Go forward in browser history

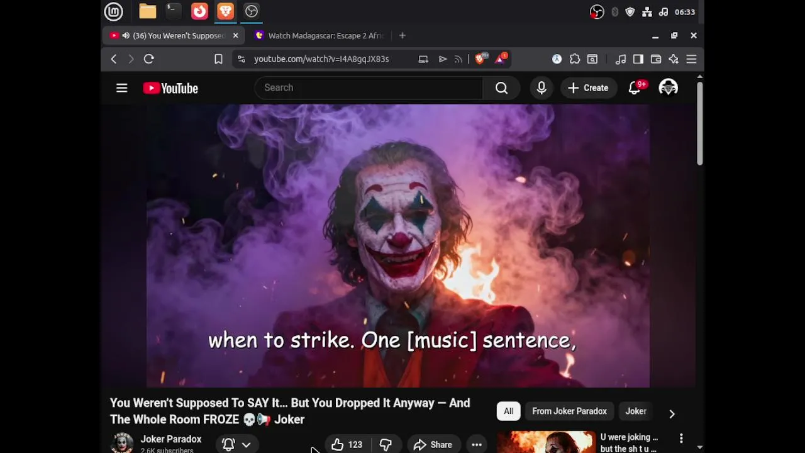point(131,59)
